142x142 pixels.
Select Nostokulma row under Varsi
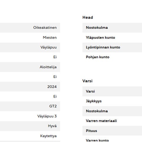(112, 111)
